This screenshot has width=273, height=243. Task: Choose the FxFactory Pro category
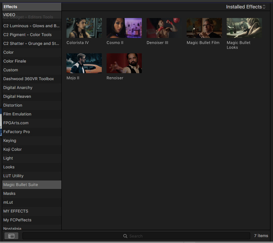(x=17, y=132)
